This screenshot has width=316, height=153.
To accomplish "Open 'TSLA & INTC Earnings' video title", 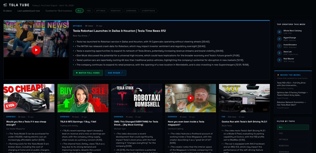I will [78, 122].
